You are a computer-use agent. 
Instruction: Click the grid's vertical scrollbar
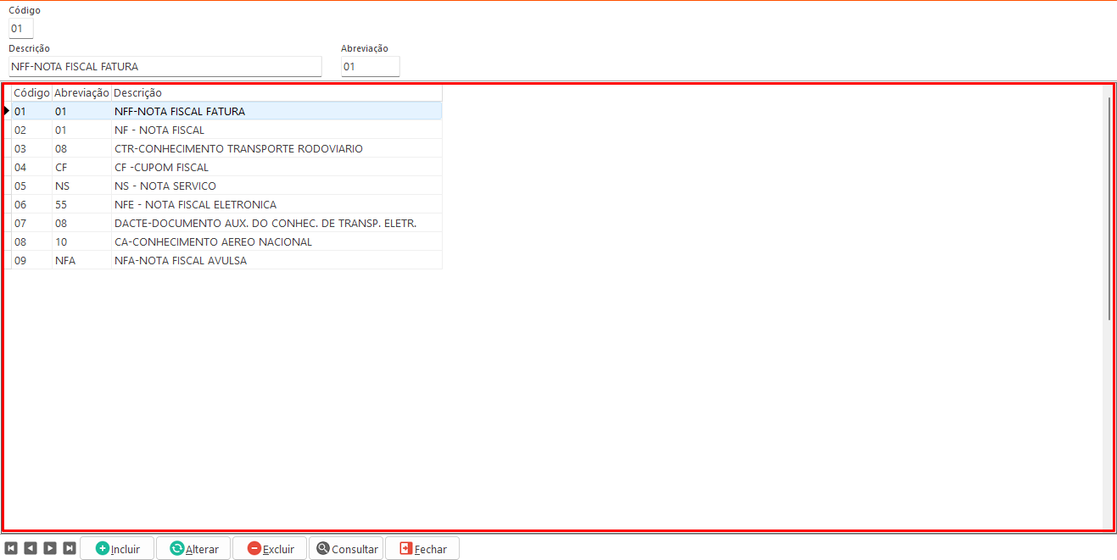click(x=1109, y=208)
